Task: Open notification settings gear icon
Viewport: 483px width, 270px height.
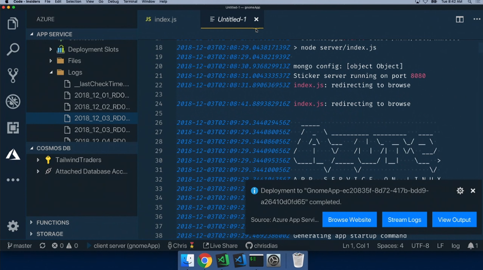Action: click(x=460, y=191)
